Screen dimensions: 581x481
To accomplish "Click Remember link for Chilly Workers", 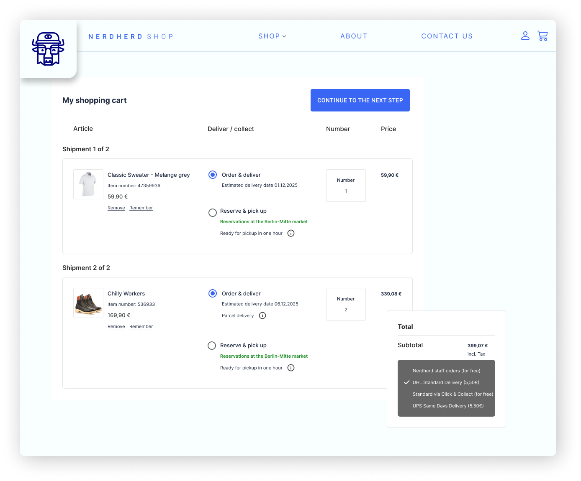I will point(141,326).
